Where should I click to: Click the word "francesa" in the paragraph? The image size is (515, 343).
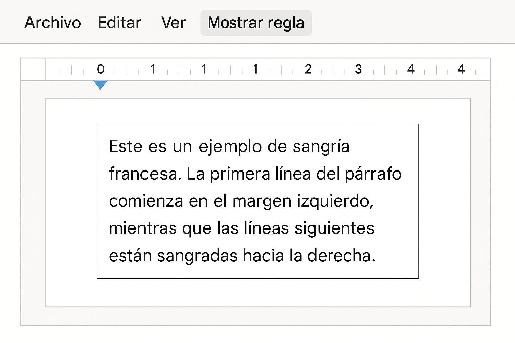[x=144, y=174]
